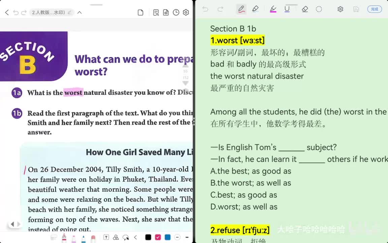Select the pen tool in notes toolbar
This screenshot has height=243, width=388.
click(241, 9)
